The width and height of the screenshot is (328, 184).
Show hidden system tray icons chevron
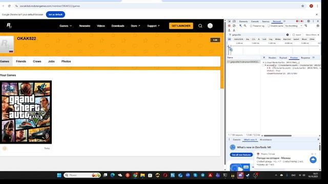(276, 175)
